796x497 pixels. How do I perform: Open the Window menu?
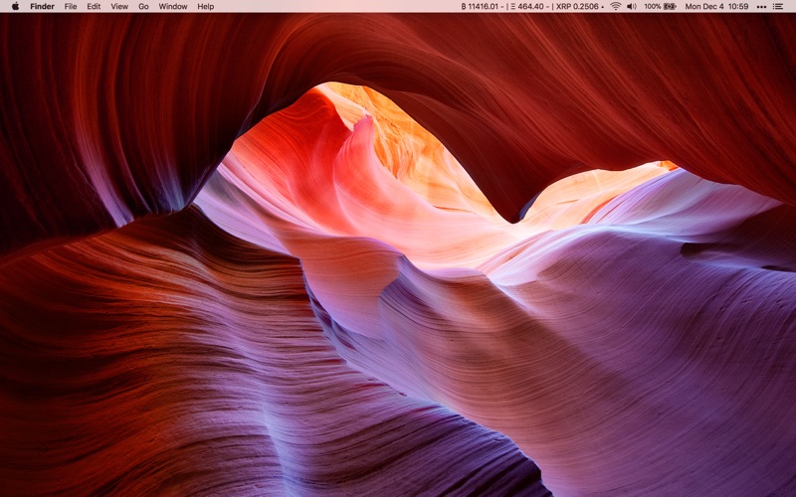pos(172,7)
